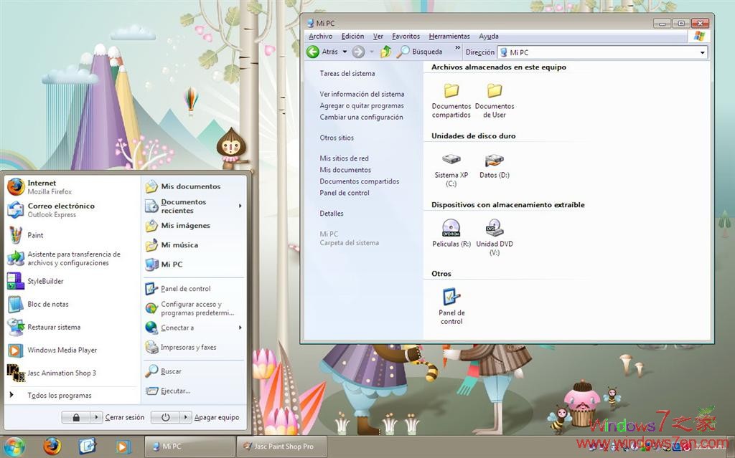This screenshot has width=735, height=458.
Task: Launch Mozilla Firefox from the taskbar
Action: point(52,446)
